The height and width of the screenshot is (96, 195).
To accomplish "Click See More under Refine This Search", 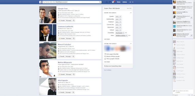I will click(107, 39).
